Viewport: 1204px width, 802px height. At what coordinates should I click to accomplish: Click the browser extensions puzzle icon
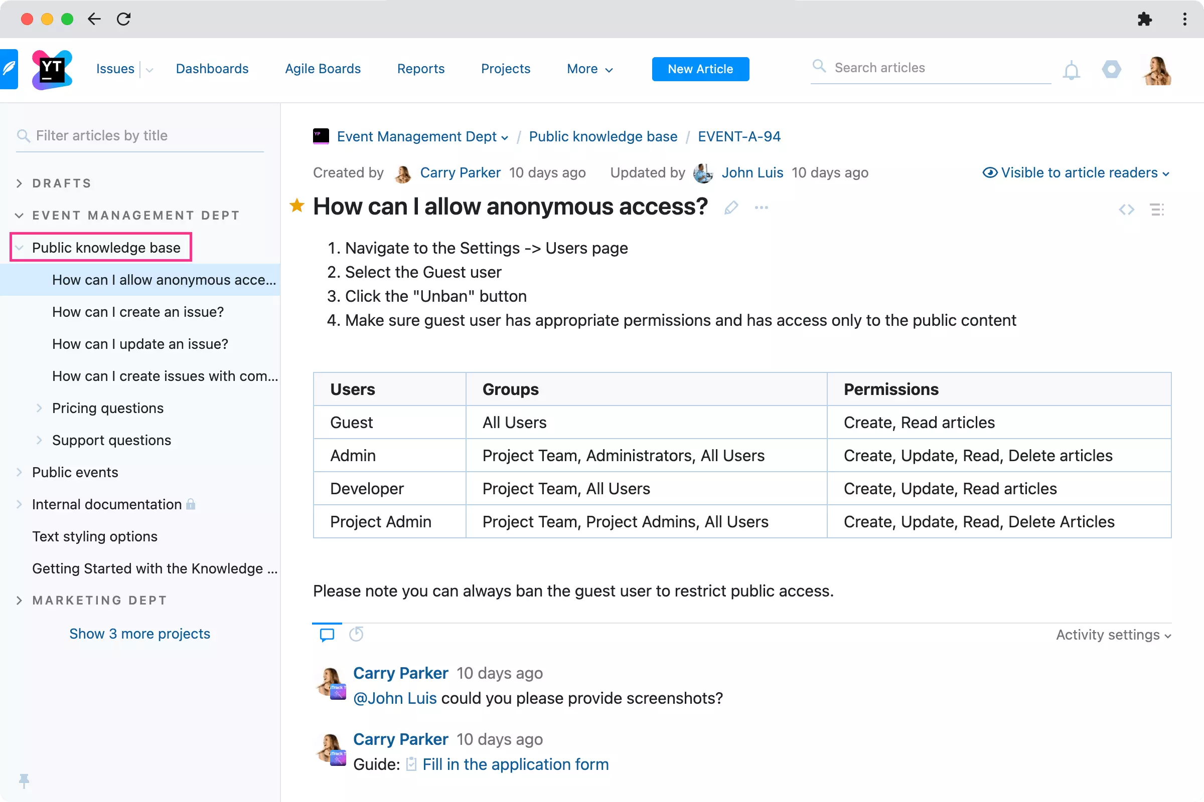(1145, 20)
